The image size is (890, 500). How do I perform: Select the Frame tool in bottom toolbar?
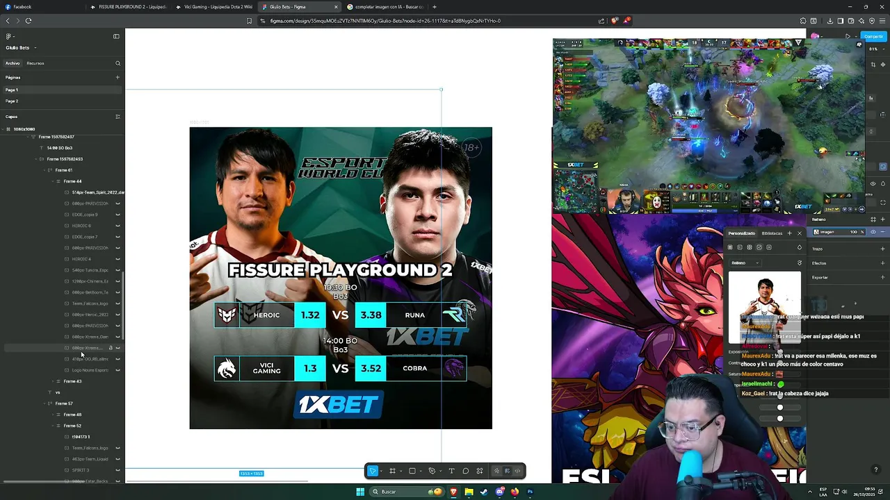coord(392,471)
